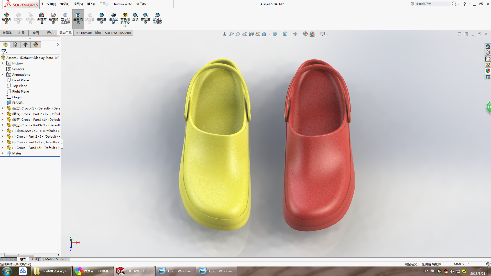Open the 视图(V) menu
The width and height of the screenshot is (491, 276).
pos(78,4)
